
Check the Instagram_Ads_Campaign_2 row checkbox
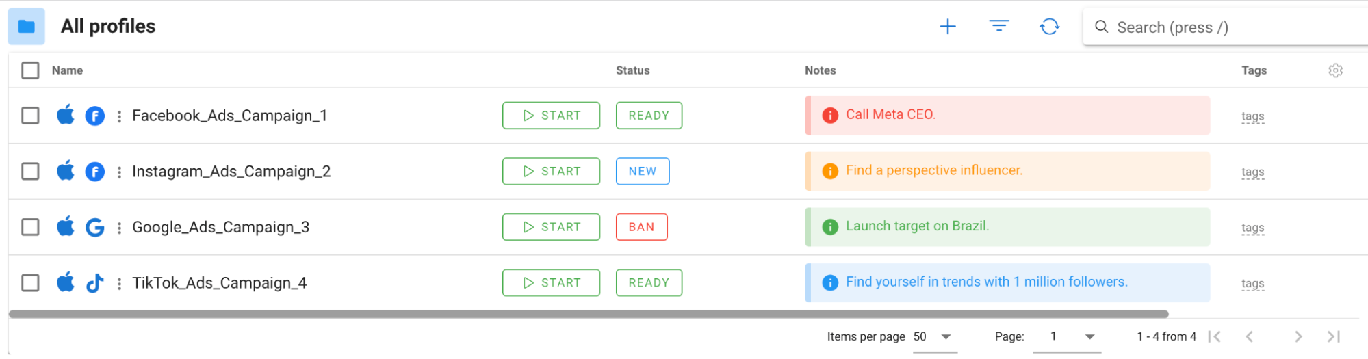tap(30, 171)
